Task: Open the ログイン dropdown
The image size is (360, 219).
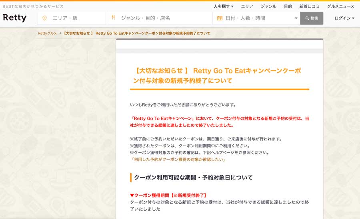Action: click(x=344, y=18)
